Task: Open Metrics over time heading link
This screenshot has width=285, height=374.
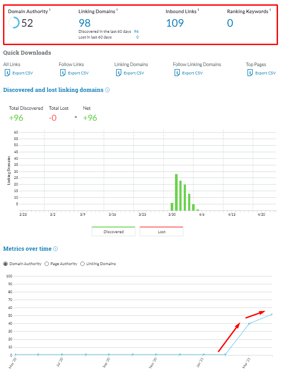Action: click(x=27, y=249)
